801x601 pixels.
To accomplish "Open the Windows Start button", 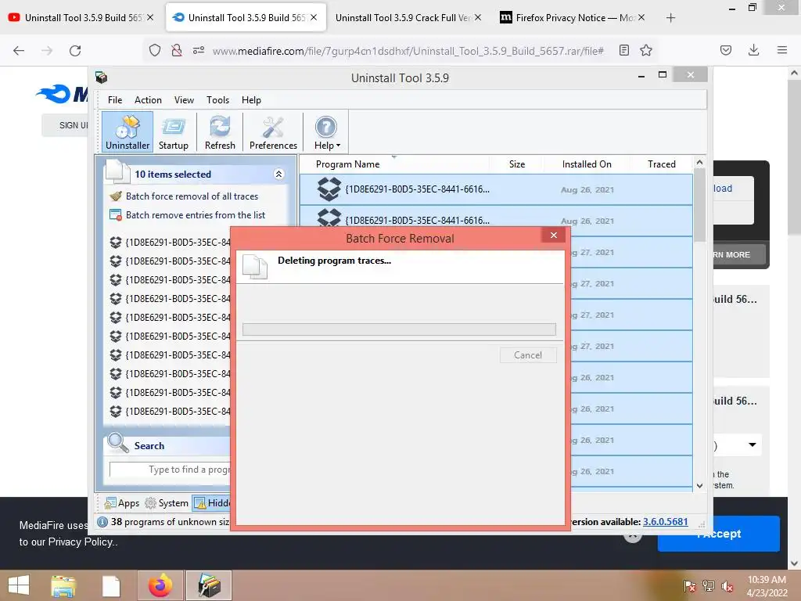I will pyautogui.click(x=19, y=585).
